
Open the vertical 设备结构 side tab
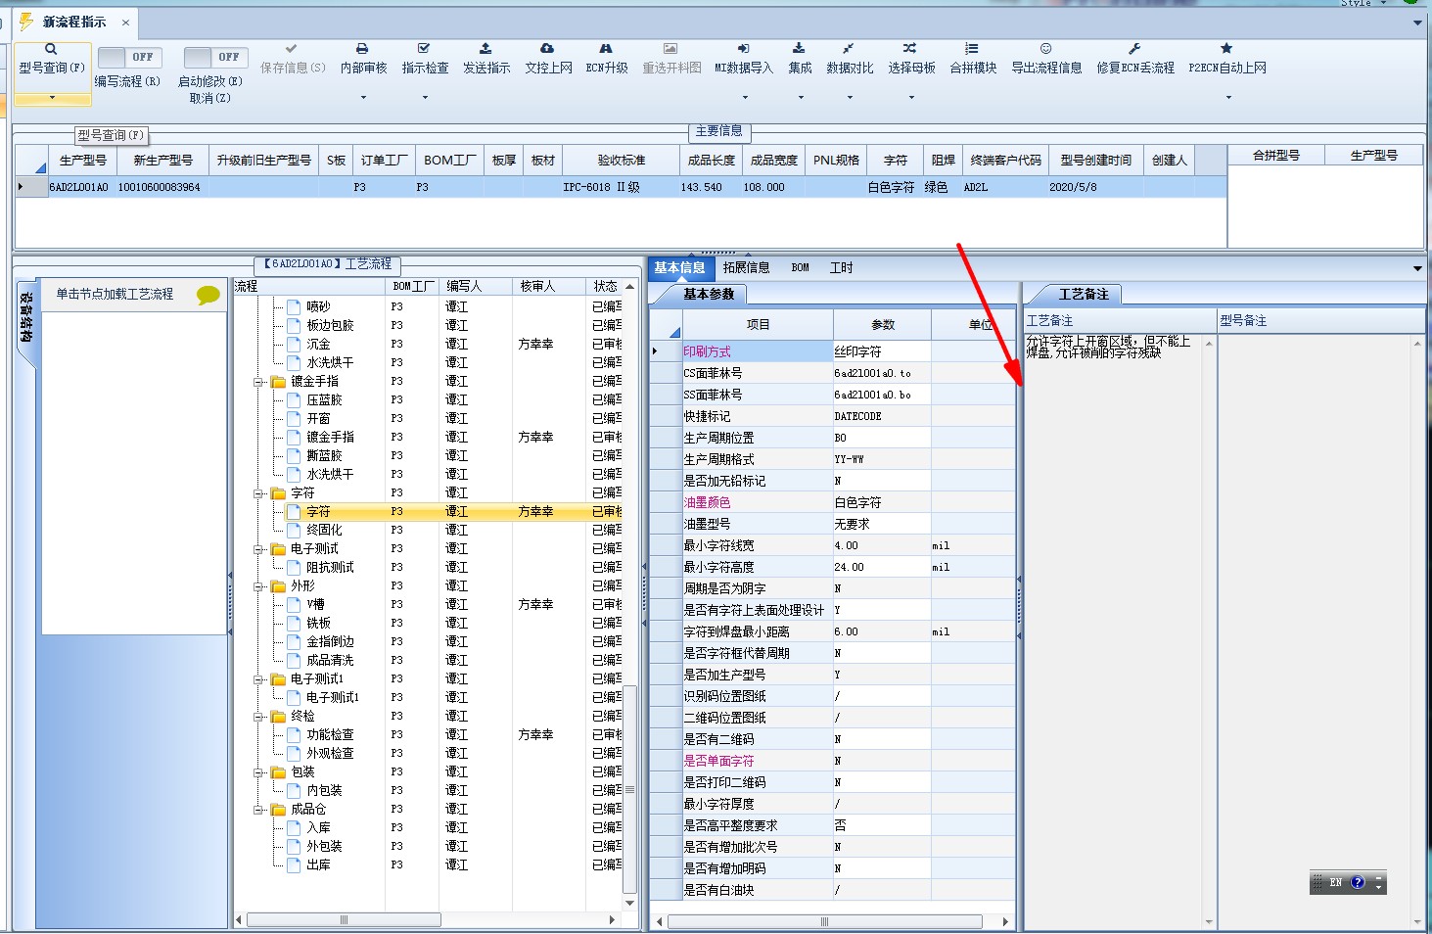(26, 317)
